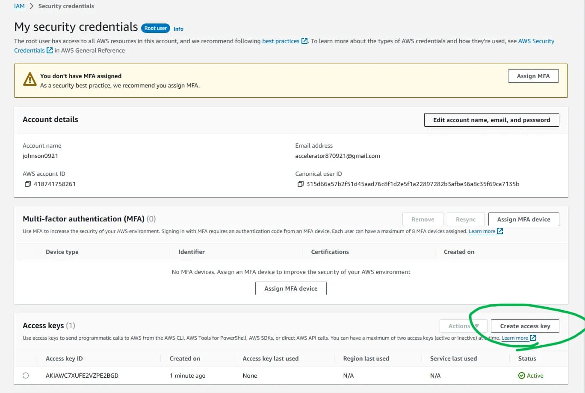Click the disabled Resync button
This screenshot has width=585, height=393.
(466, 219)
